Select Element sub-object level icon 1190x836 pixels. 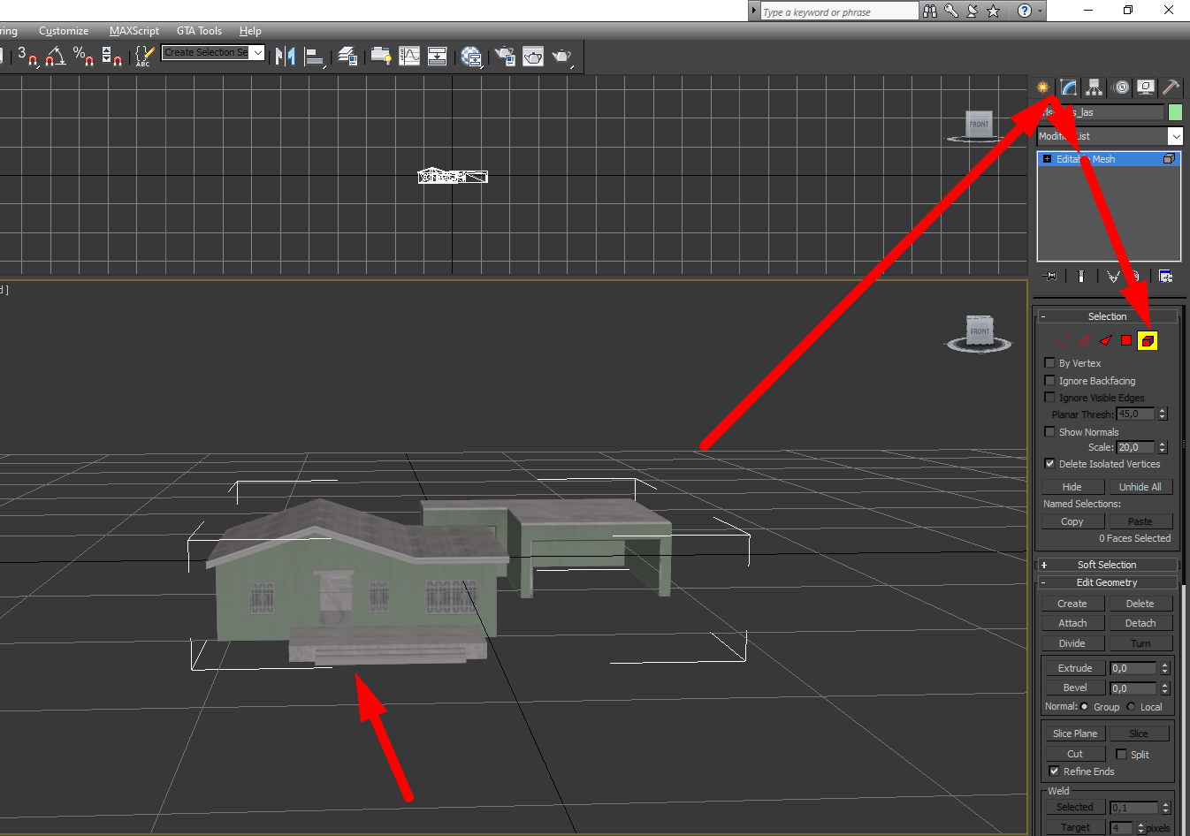pyautogui.click(x=1148, y=340)
